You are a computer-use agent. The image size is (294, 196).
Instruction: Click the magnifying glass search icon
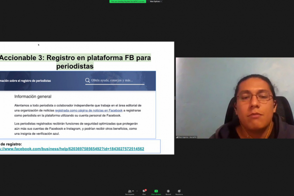pyautogui.click(x=87, y=80)
